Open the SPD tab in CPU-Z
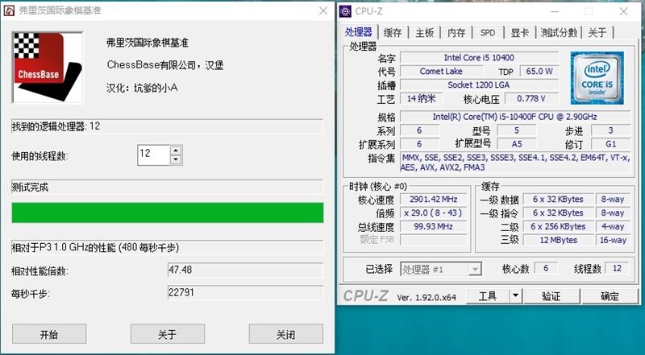This screenshot has width=645, height=355. click(488, 32)
